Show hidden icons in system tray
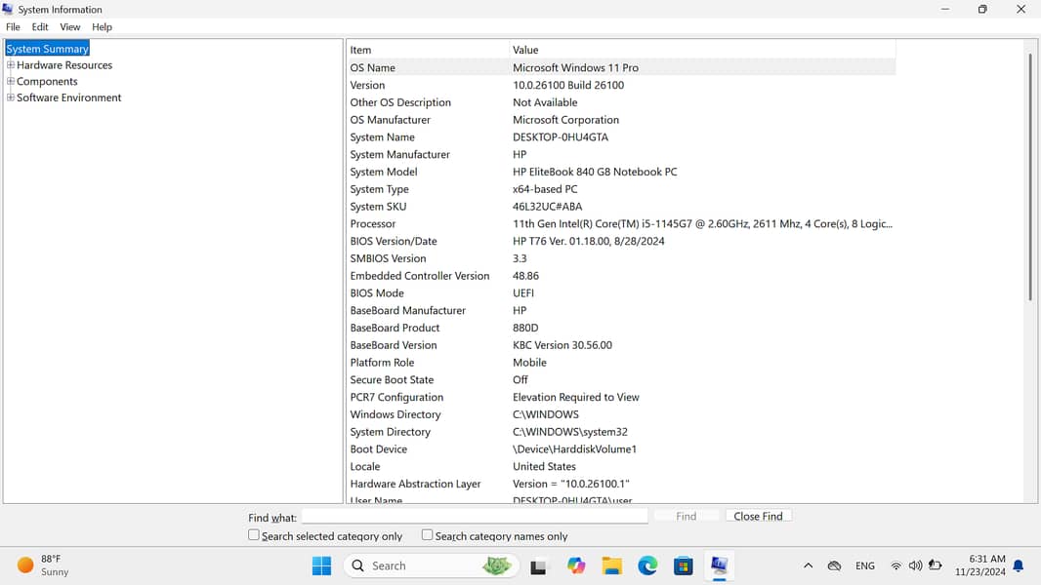The image size is (1041, 585). pyautogui.click(x=808, y=565)
